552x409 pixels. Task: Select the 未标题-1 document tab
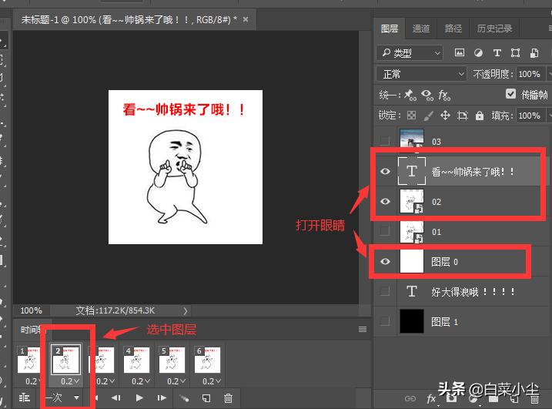(x=129, y=19)
